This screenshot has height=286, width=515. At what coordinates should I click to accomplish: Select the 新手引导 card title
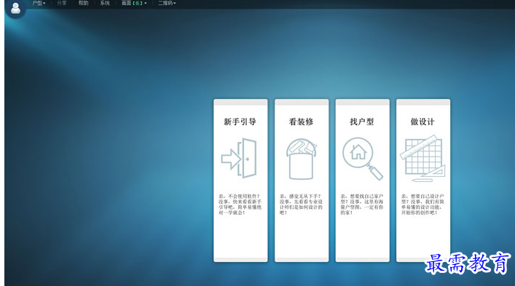[x=240, y=122]
